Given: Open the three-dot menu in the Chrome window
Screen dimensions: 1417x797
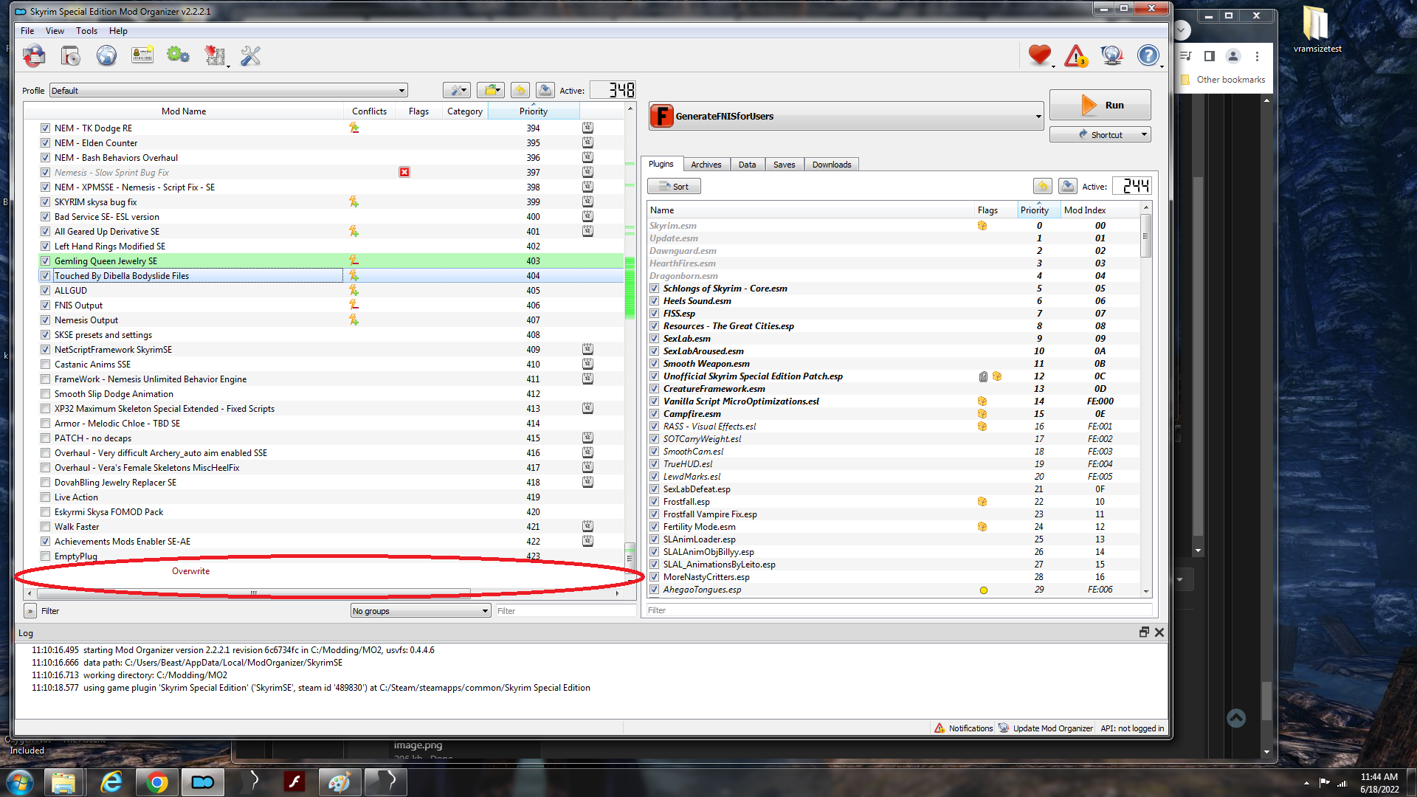Looking at the screenshot, I should (x=1258, y=56).
